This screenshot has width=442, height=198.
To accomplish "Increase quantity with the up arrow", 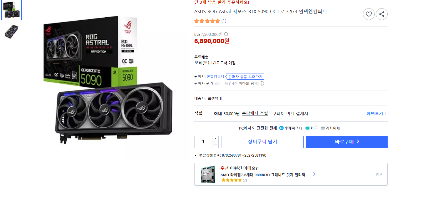I will tap(215, 139).
